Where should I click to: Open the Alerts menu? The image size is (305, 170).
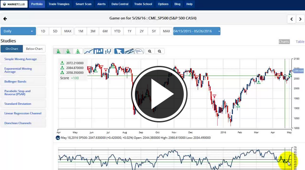tap(101, 4)
